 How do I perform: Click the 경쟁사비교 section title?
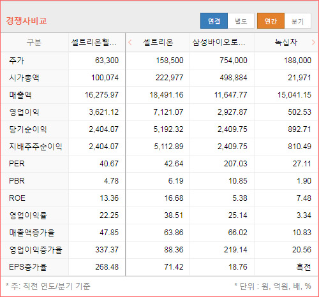point(26,21)
